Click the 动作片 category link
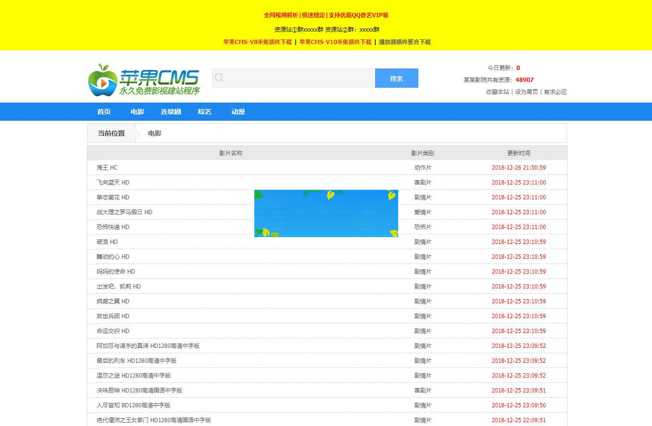The height and width of the screenshot is (426, 652). tap(423, 167)
